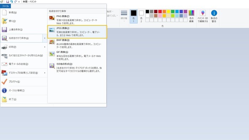Click the save icon in the title bar
Viewport: 249px width, 140px height.
point(7,1)
